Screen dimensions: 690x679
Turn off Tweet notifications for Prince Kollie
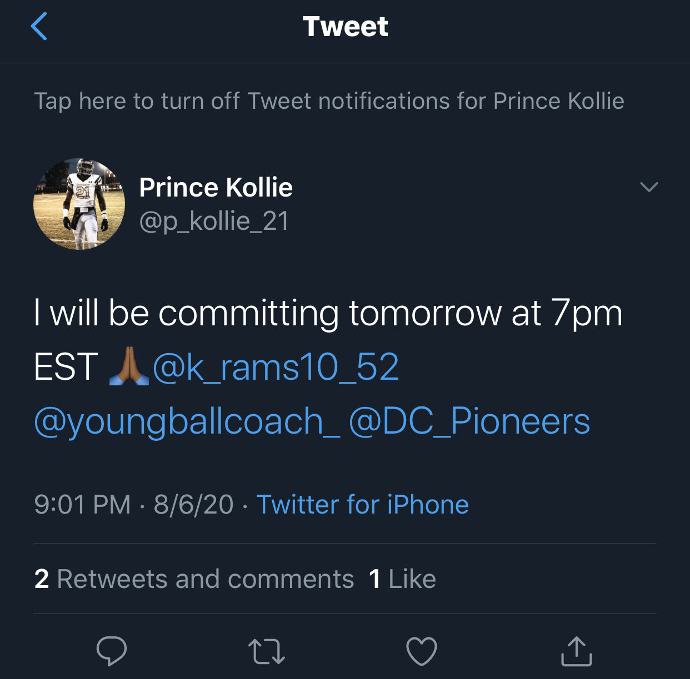point(329,101)
